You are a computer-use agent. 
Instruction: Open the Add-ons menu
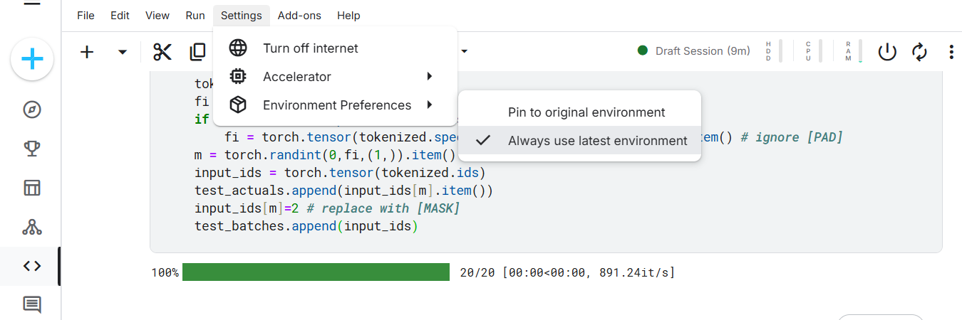point(299,15)
